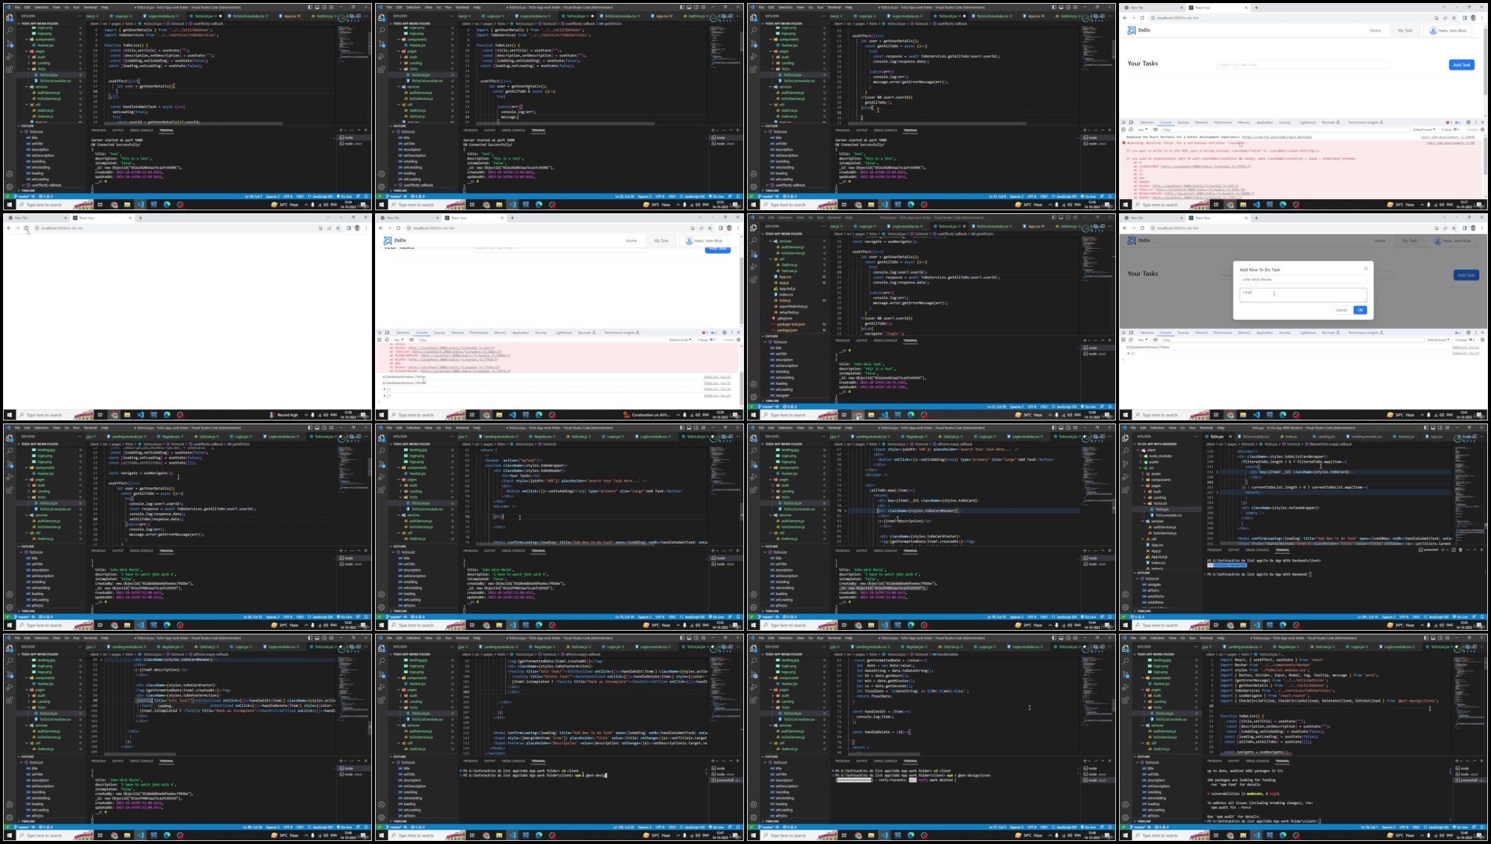The width and height of the screenshot is (1491, 844).
Task: Click Split Terminal icon next to powershell trash
Action: (1453, 550)
